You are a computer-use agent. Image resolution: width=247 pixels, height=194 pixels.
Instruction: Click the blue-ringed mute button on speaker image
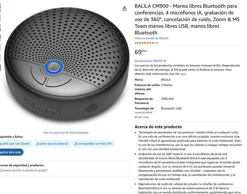[x=54, y=67]
